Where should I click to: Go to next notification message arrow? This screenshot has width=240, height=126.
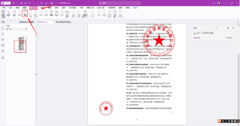click(217, 28)
